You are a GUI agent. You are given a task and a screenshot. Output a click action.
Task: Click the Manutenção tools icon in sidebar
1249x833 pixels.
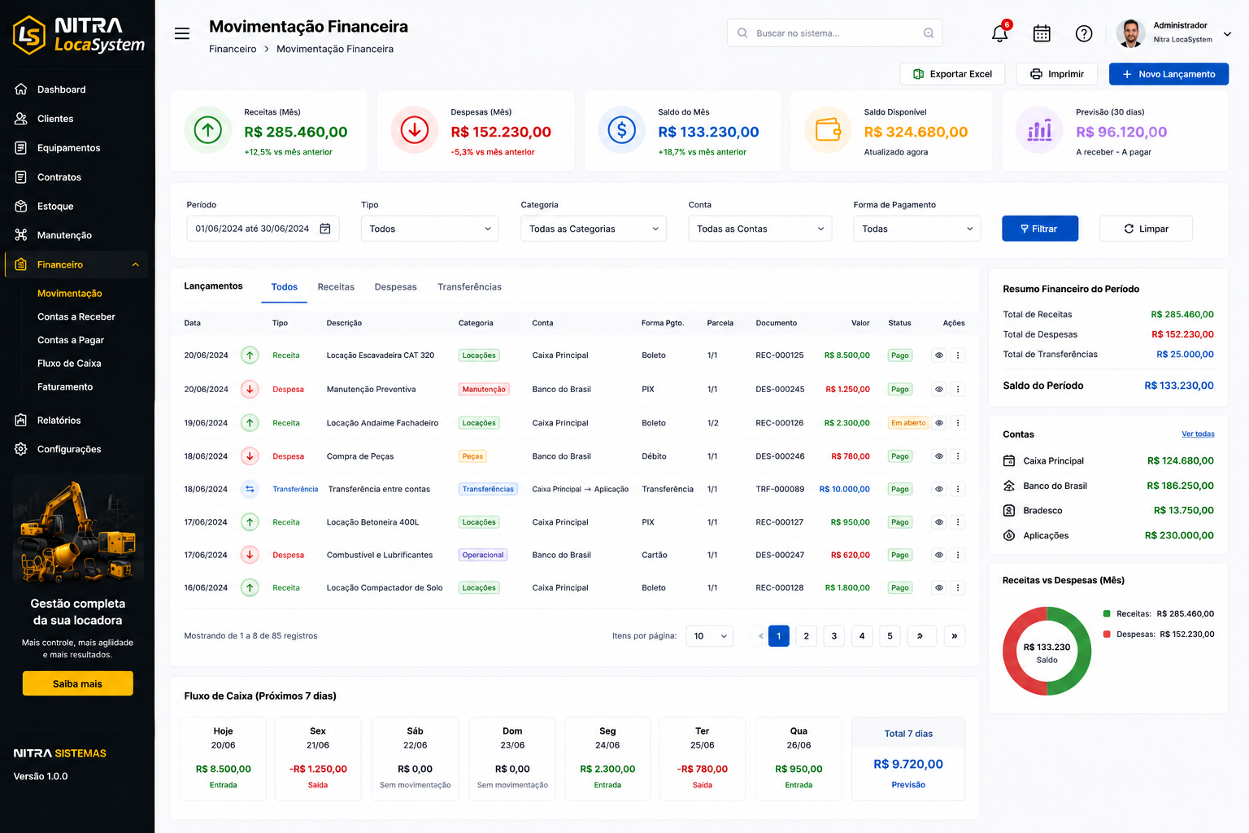click(21, 235)
